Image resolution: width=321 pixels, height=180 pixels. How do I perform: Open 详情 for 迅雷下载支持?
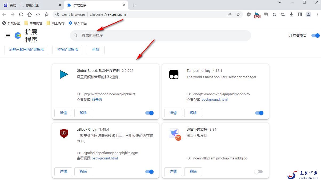coord(173,171)
